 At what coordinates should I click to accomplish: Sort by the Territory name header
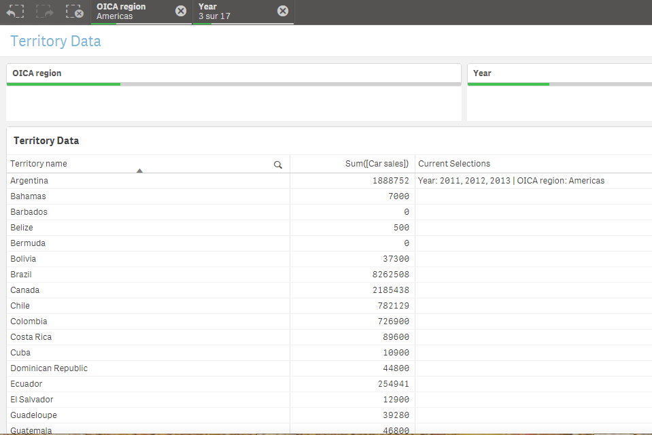click(39, 164)
